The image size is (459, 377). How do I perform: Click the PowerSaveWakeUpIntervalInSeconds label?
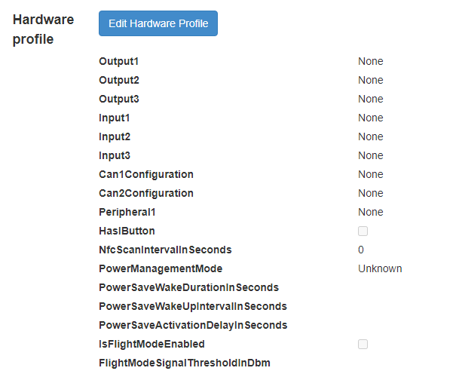(192, 306)
